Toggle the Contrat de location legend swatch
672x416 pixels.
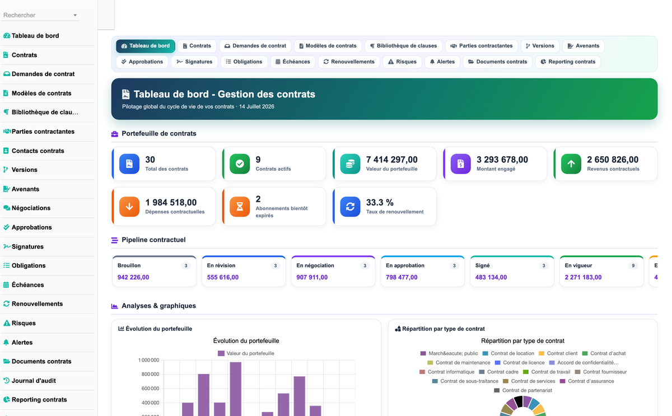(x=486, y=353)
